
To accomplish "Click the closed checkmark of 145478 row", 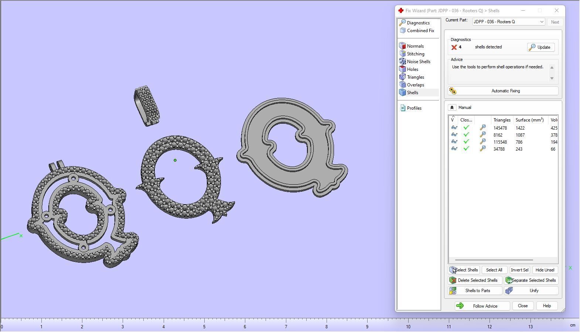I will [x=466, y=128].
